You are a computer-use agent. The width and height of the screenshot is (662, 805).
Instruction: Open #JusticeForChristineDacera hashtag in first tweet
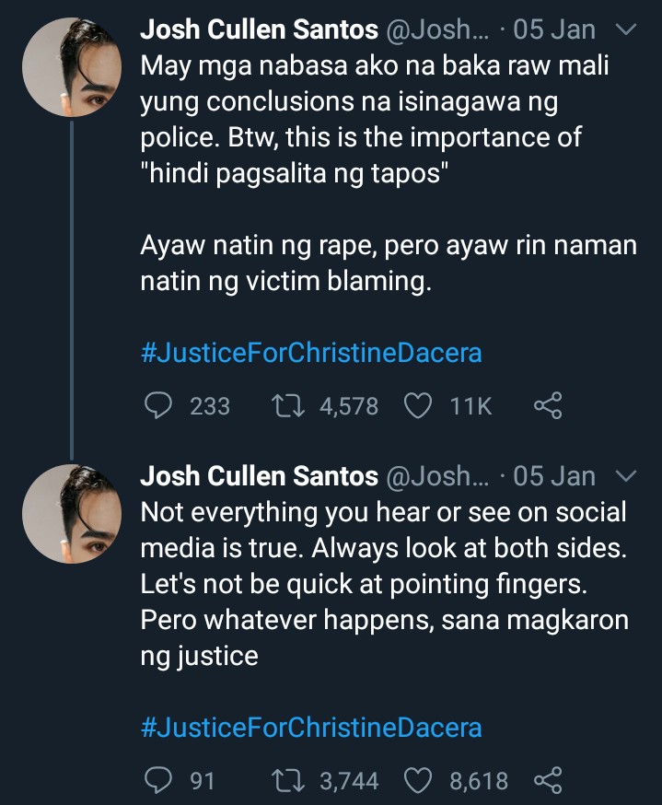pyautogui.click(x=311, y=353)
